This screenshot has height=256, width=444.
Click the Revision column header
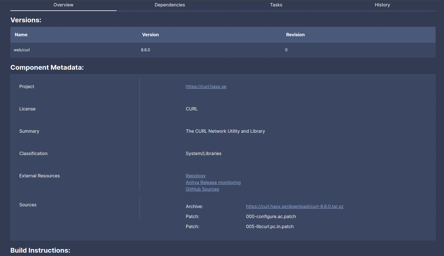(x=295, y=35)
